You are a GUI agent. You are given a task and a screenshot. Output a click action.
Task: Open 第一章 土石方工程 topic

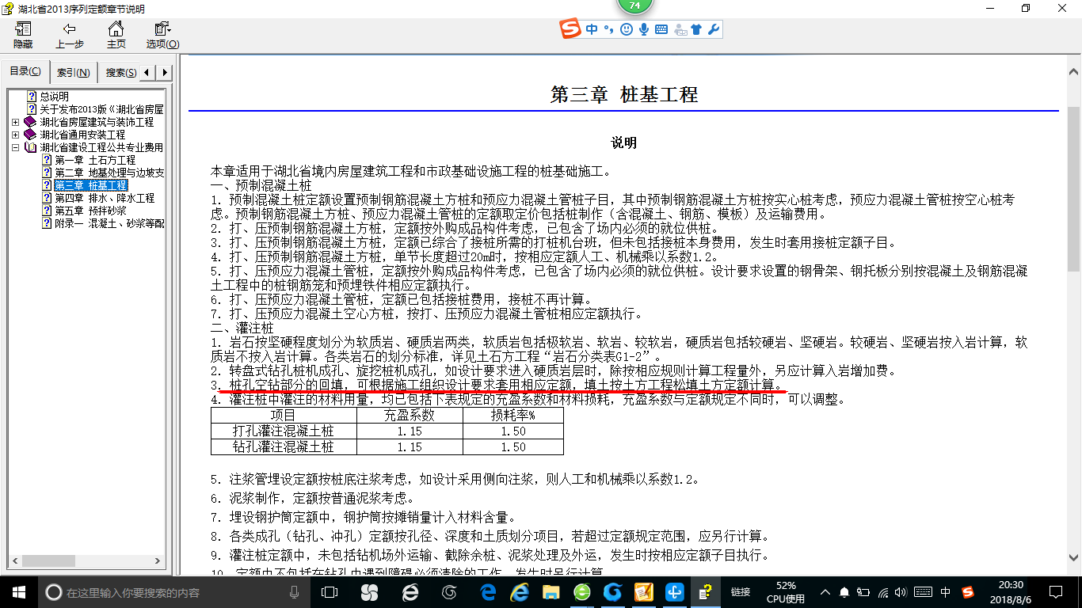pyautogui.click(x=95, y=160)
